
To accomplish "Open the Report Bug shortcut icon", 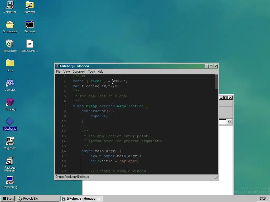I will (10, 182).
